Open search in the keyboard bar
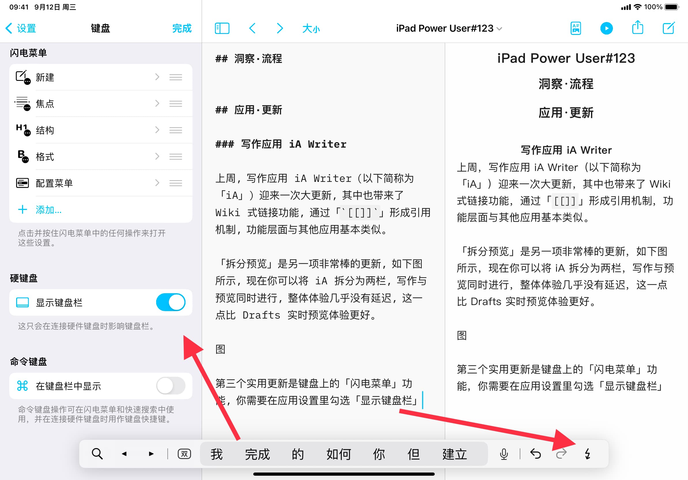Screen dimensions: 688x480 coord(97,454)
